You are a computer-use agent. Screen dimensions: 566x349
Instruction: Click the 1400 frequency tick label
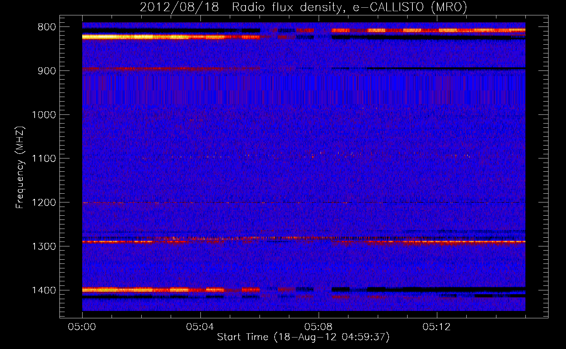pos(44,290)
